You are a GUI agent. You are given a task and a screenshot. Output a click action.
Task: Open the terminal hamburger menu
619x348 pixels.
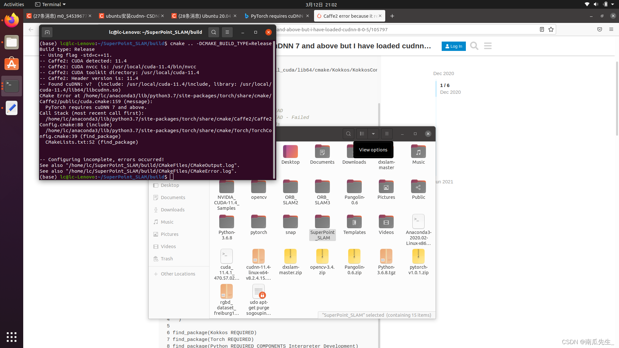click(227, 32)
